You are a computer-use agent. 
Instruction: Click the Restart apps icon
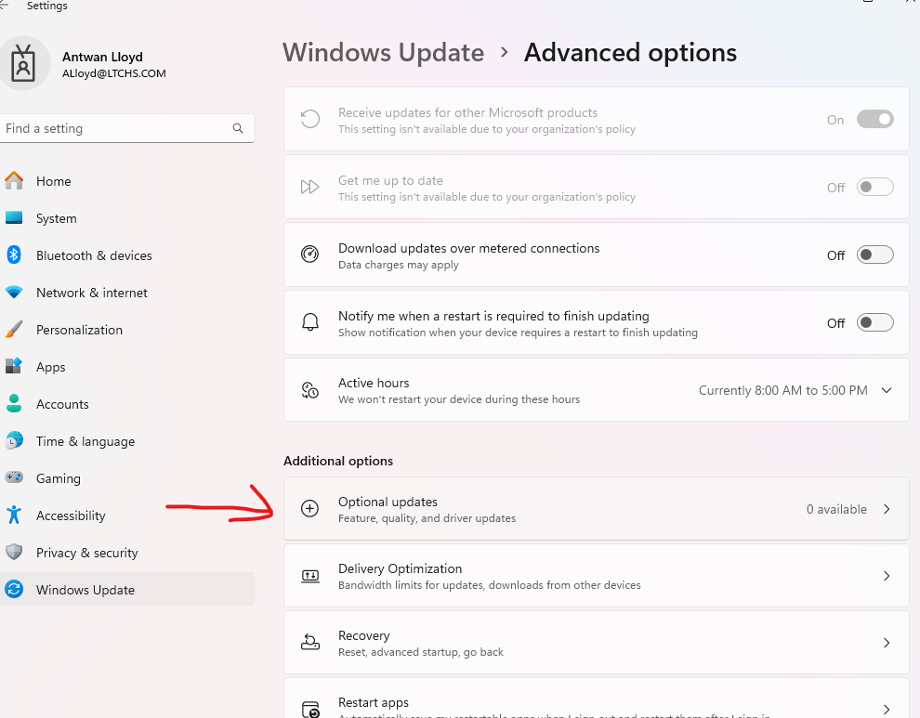tap(310, 710)
